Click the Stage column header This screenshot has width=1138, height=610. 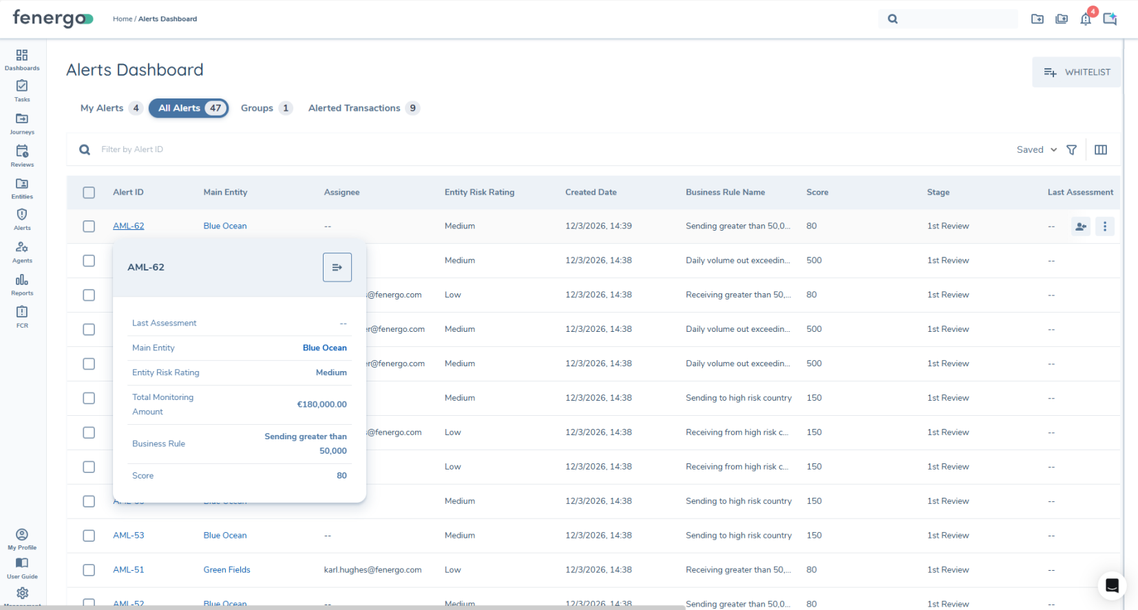[x=938, y=192]
